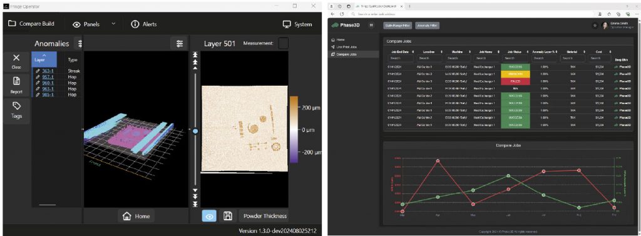This screenshot has height=236, width=641.
Task: Click the Powder Thickness button
Action: coord(264,216)
